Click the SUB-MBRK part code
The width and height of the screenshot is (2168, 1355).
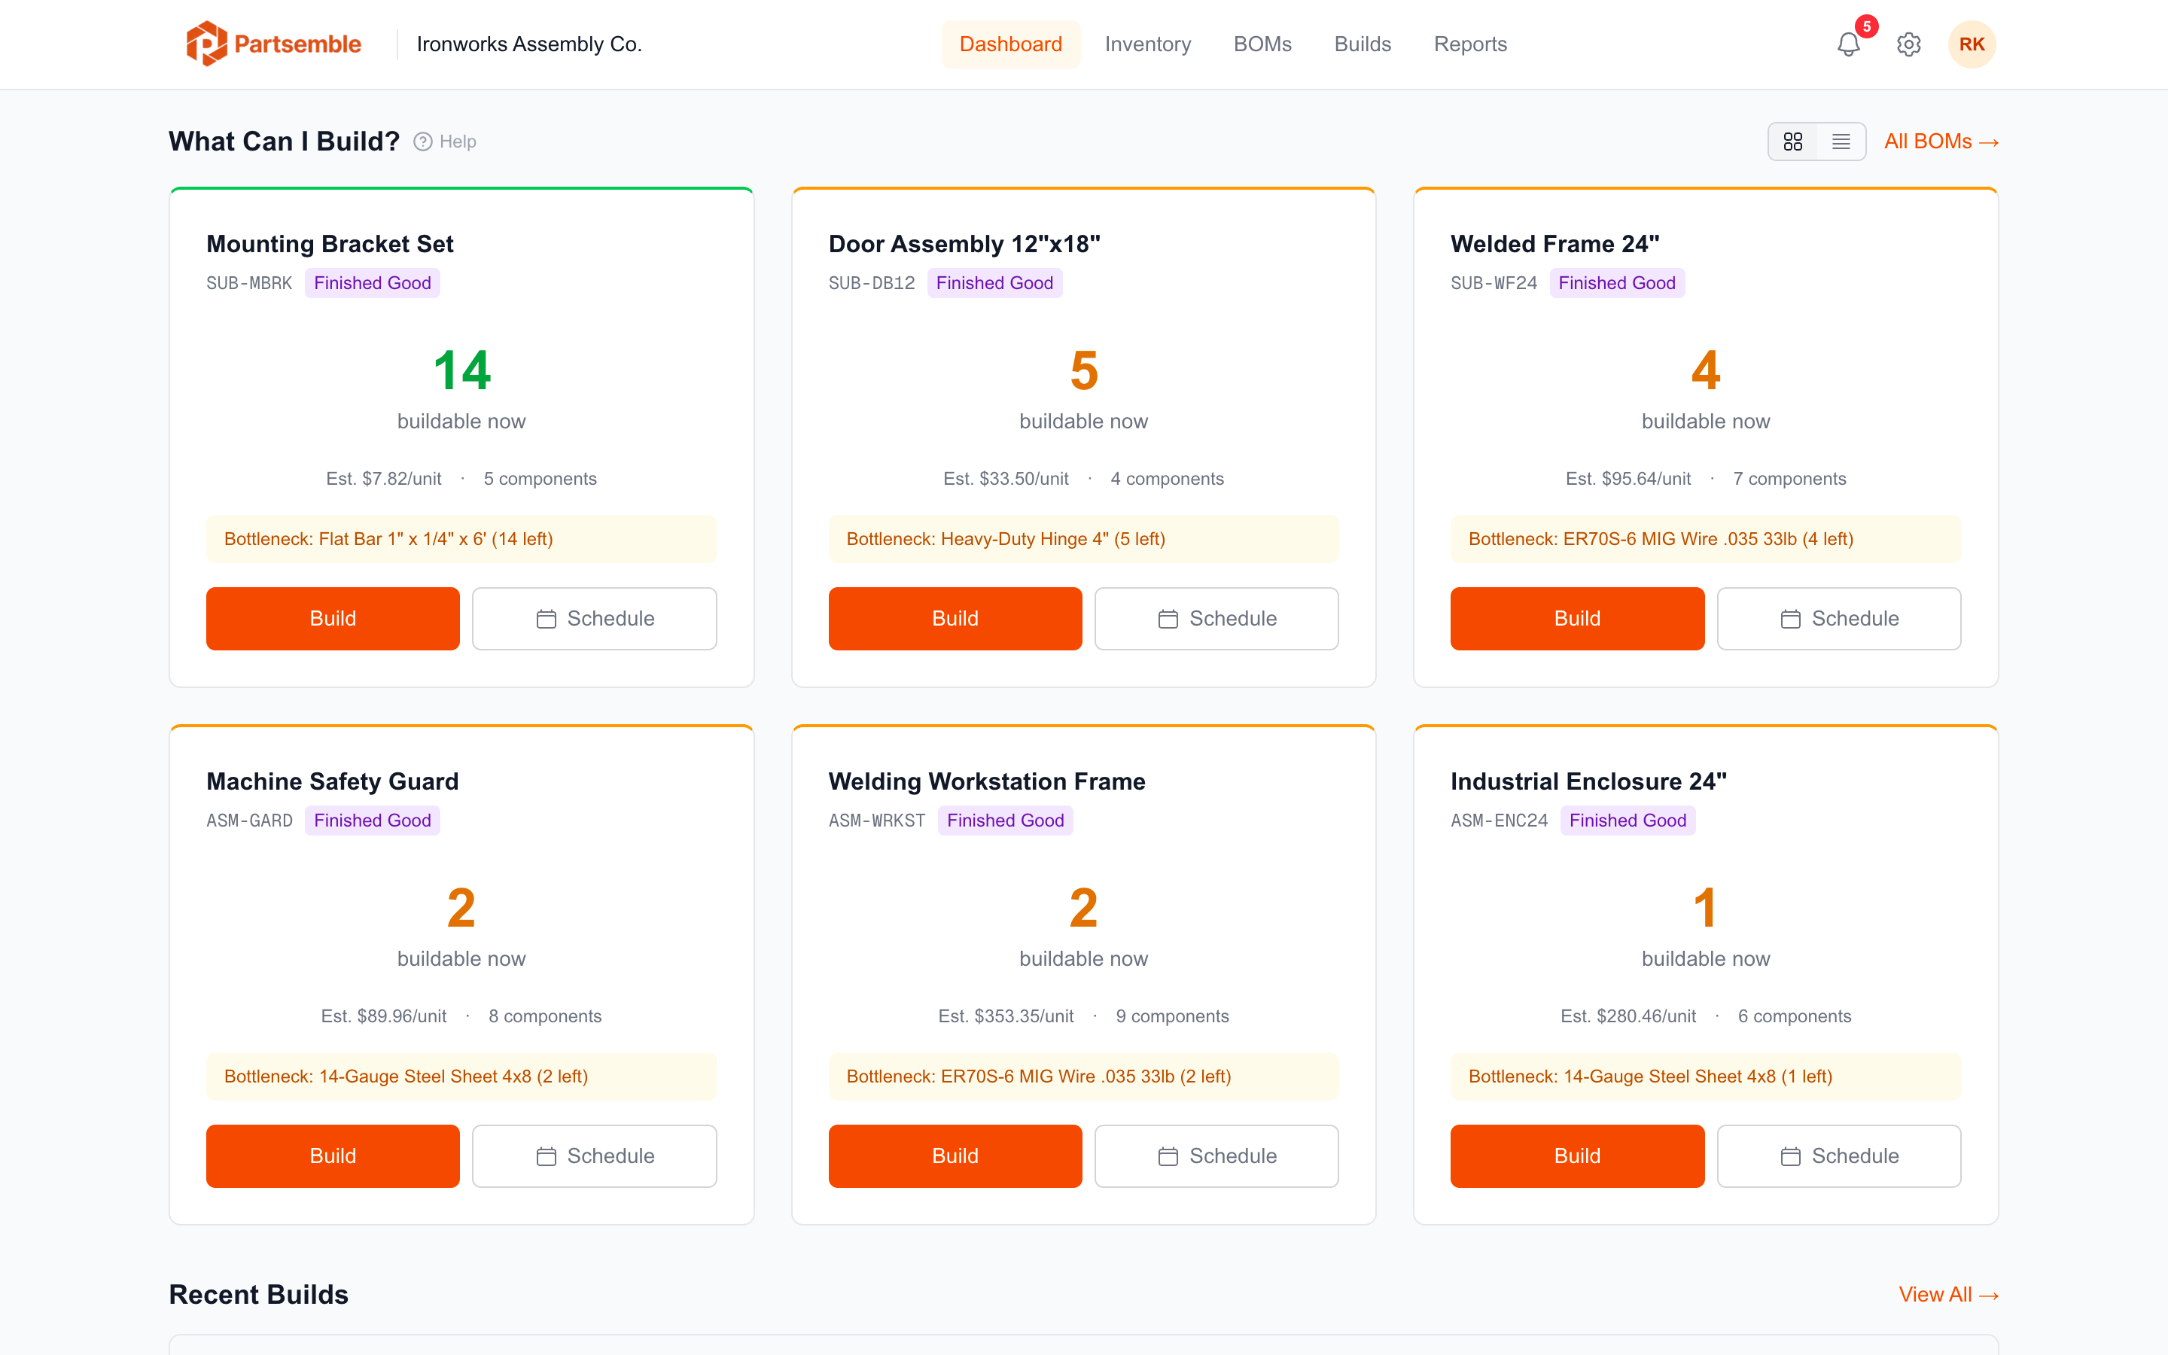(x=249, y=283)
